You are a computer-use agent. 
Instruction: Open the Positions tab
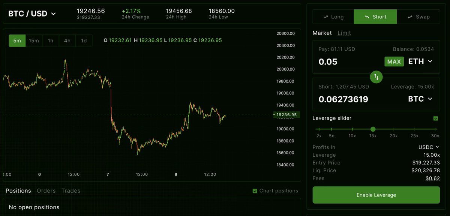18,191
